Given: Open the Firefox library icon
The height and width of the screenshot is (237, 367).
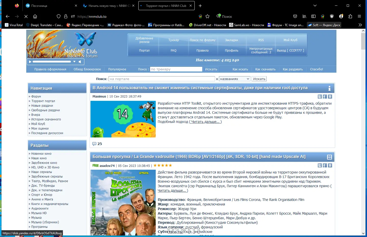Looking at the screenshot, I should click(304, 17).
